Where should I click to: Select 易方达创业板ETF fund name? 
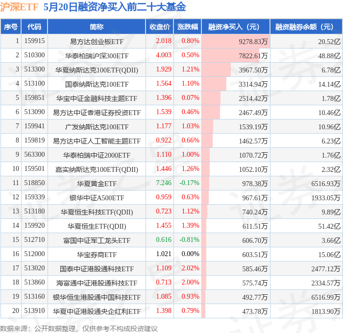[97, 42]
